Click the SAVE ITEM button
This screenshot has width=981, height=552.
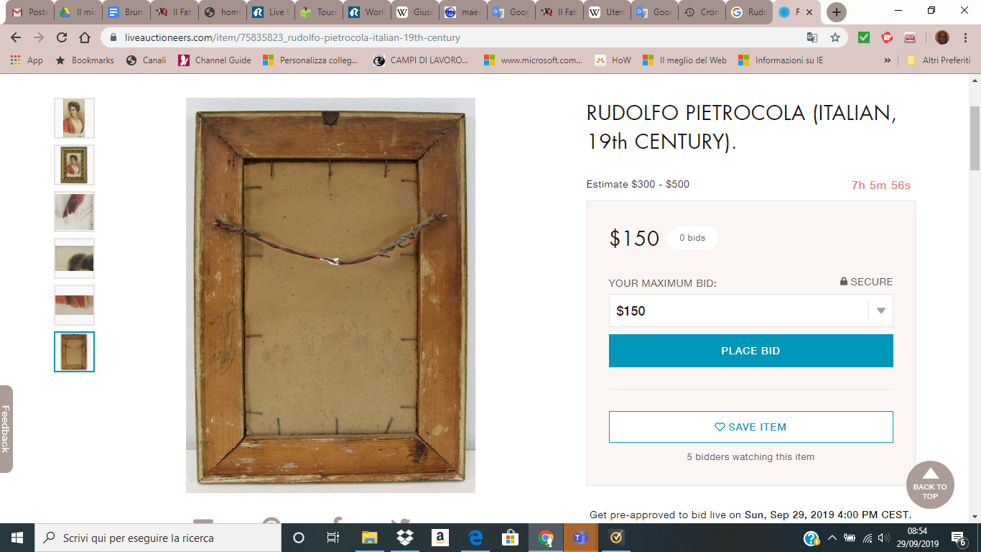tap(750, 427)
